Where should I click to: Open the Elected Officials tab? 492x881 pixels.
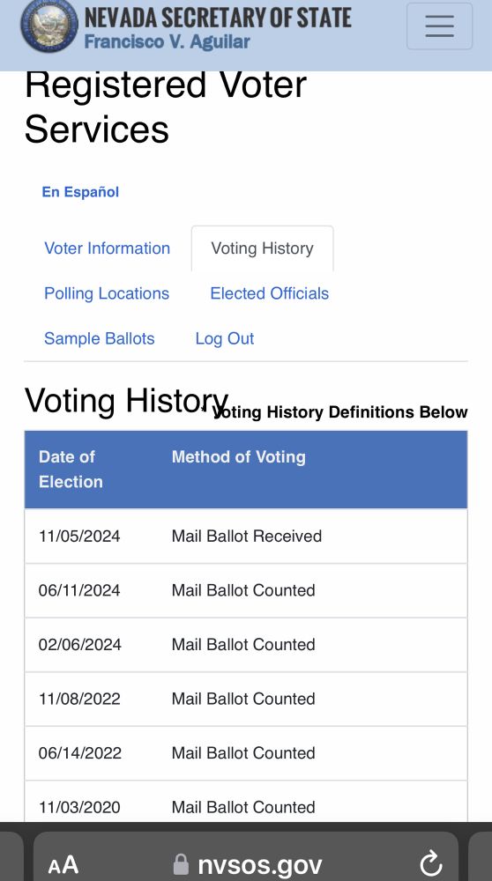click(x=269, y=293)
